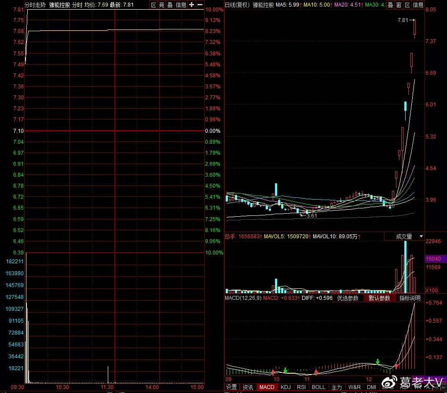This screenshot has height=393, width=447.
Task: Click the 09:30 time axis label
Action: (x=18, y=387)
